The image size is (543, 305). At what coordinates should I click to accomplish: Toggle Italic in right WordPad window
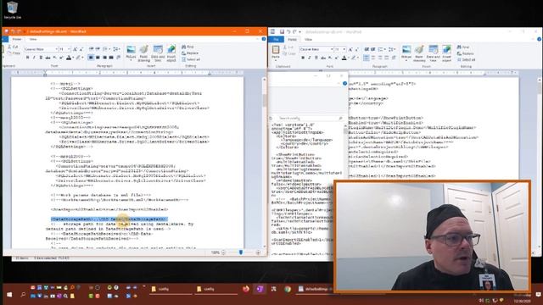pos(310,58)
